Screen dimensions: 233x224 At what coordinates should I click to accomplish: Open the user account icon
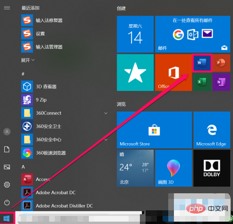pos(7,131)
